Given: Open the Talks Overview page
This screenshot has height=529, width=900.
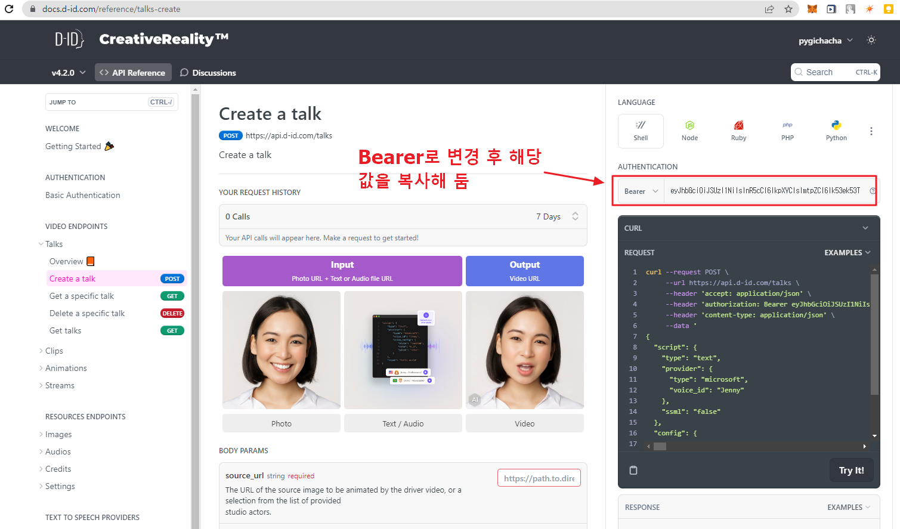Looking at the screenshot, I should tap(72, 261).
